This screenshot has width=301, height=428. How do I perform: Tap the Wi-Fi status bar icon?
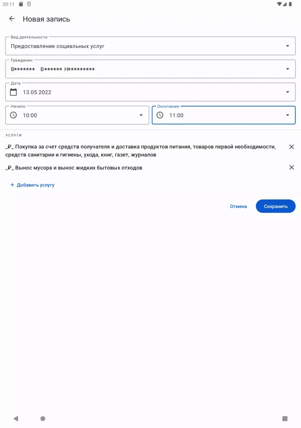tap(279, 4)
